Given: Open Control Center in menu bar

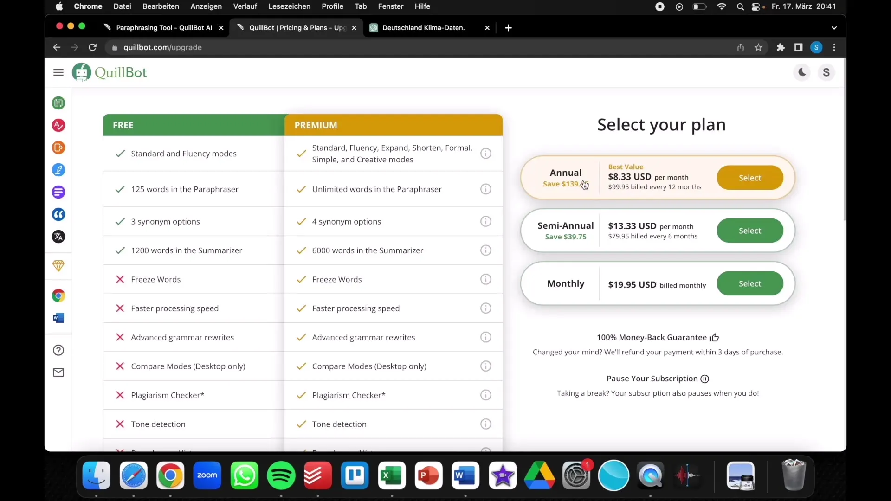Looking at the screenshot, I should pos(756,6).
